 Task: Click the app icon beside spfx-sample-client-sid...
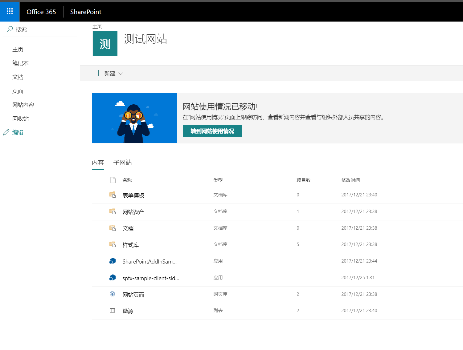click(113, 277)
